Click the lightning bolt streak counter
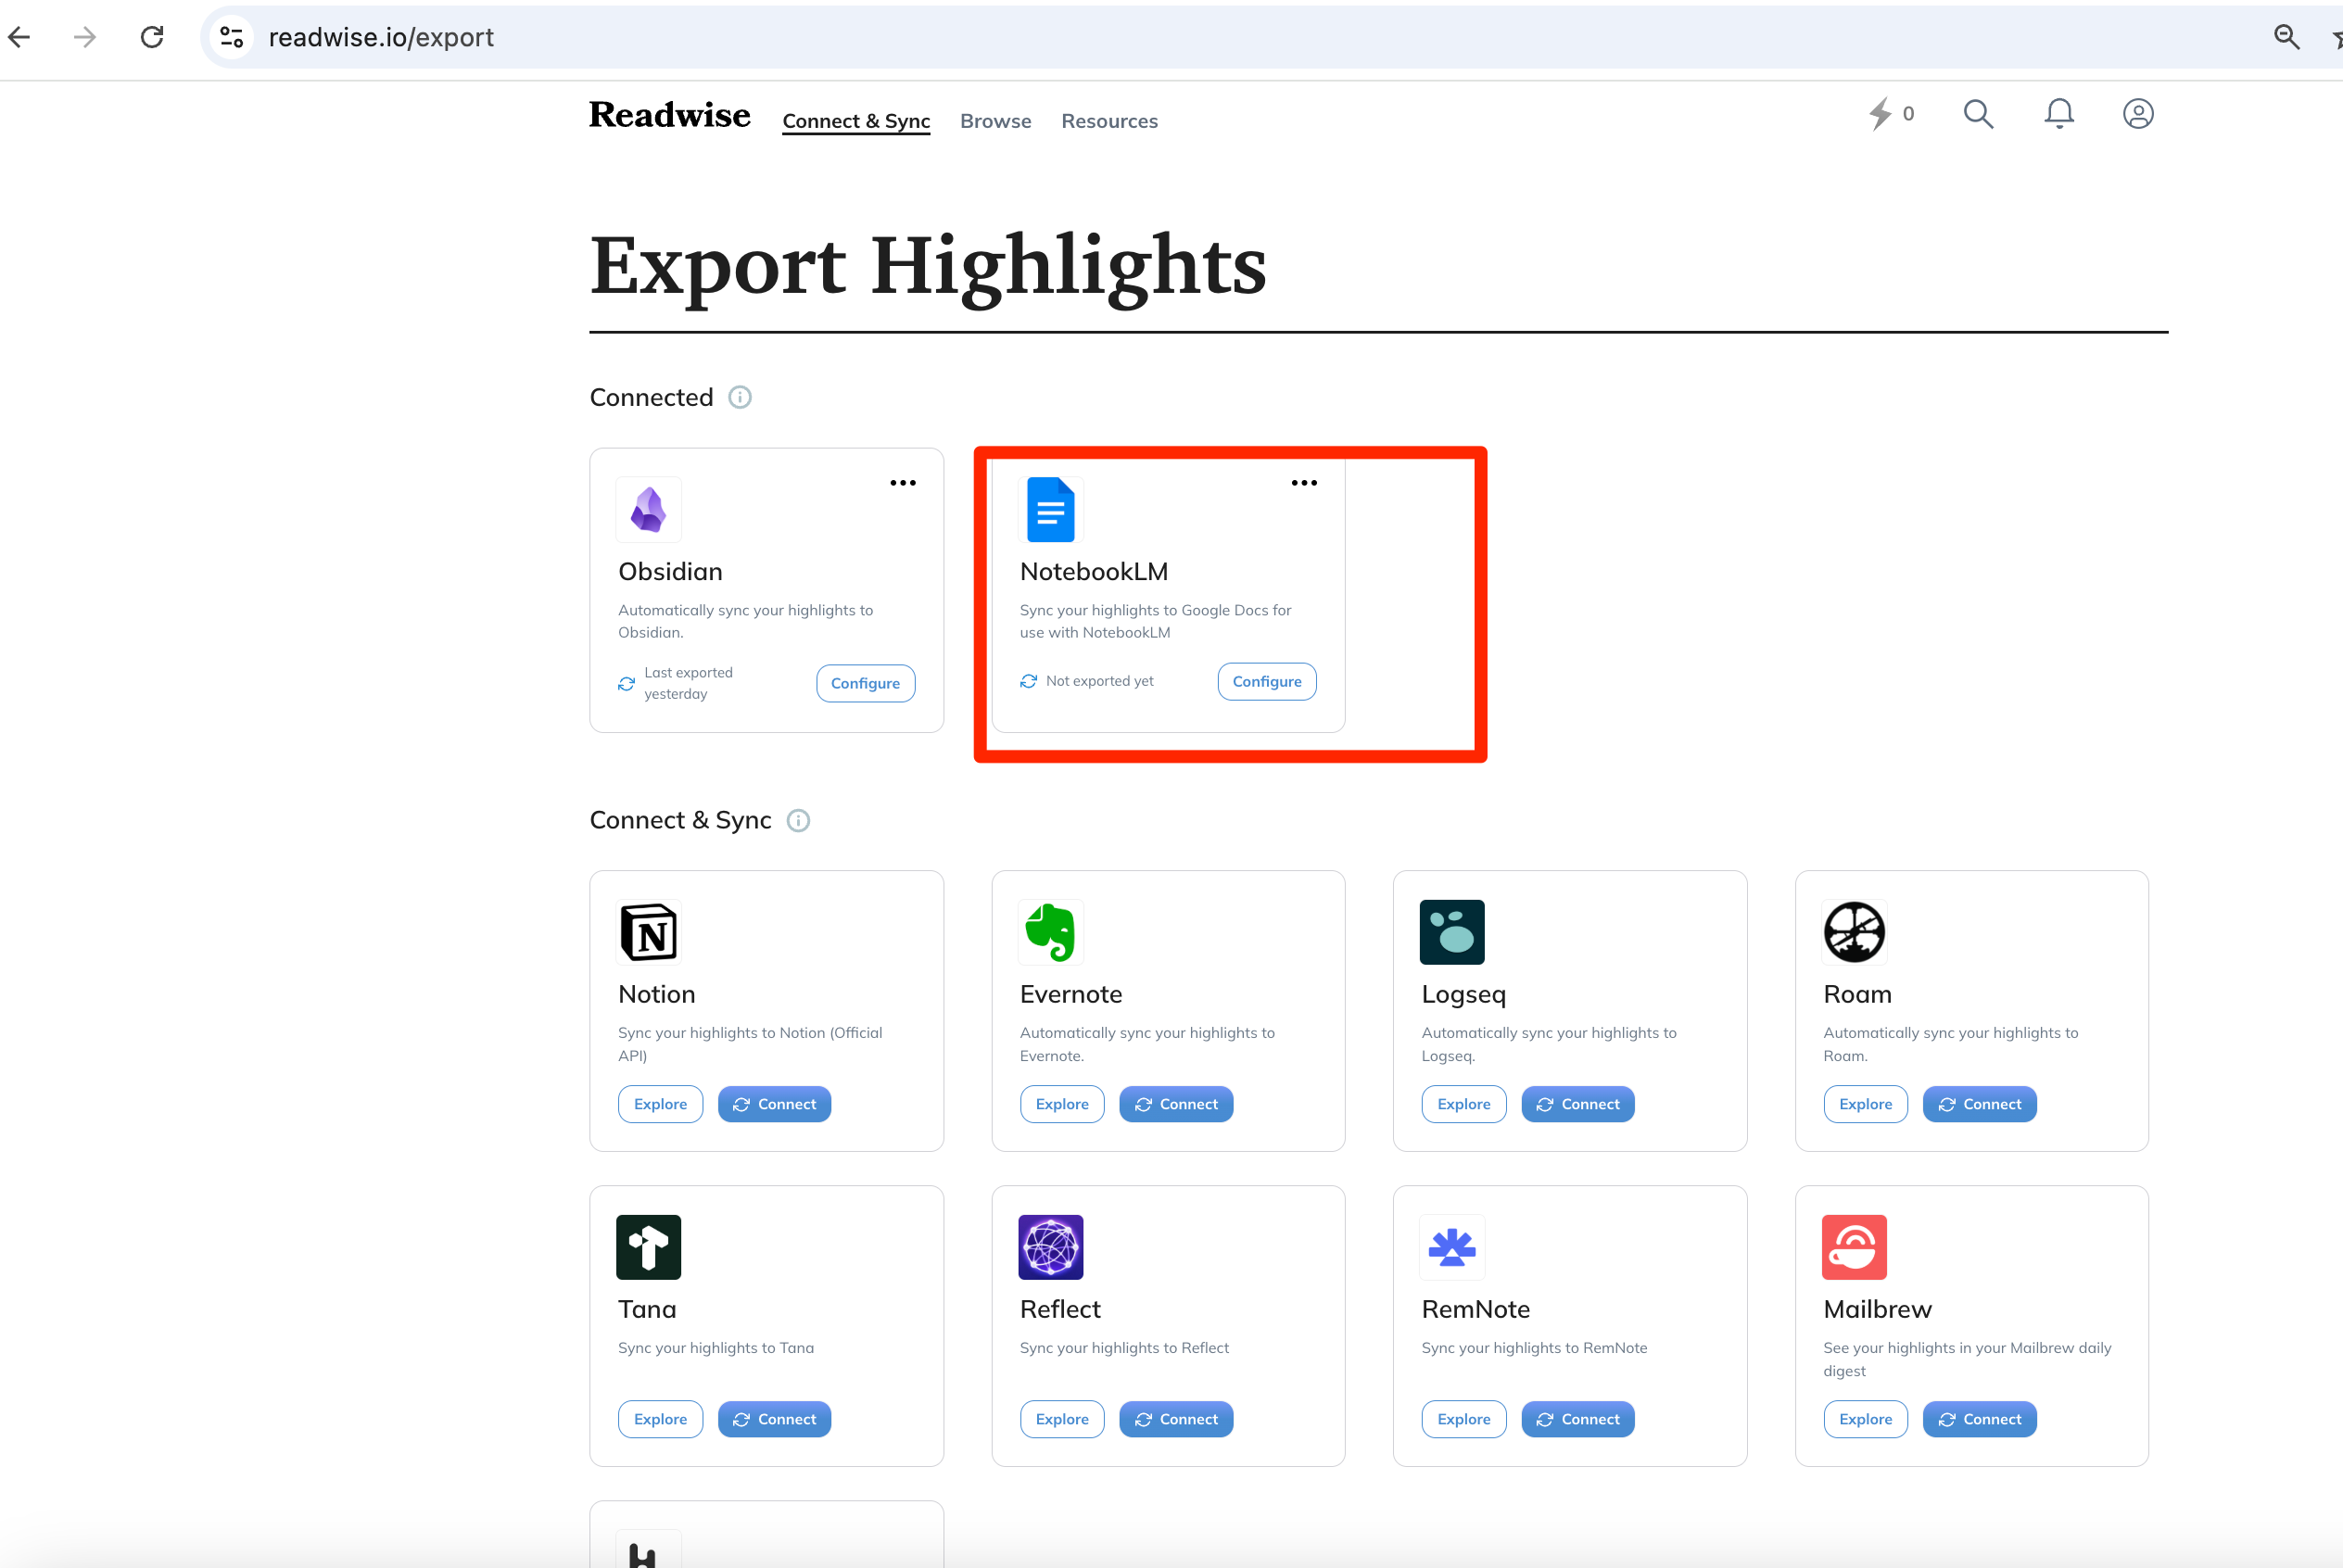The width and height of the screenshot is (2343, 1568). pos(1890,114)
